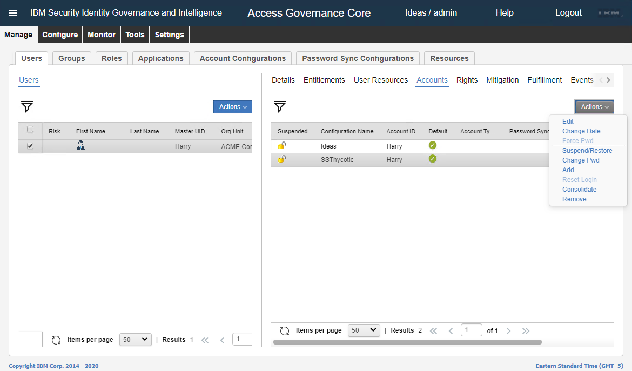Show the Details sub-tab
This screenshot has width=632, height=371.
tap(283, 80)
